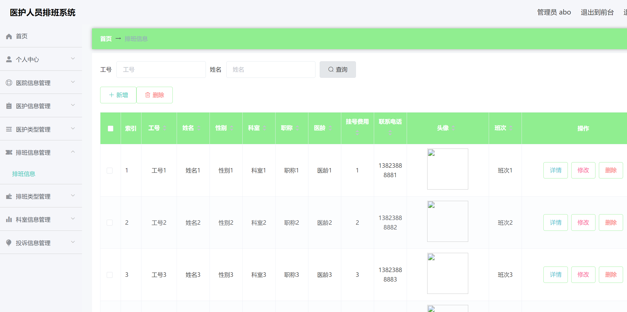The width and height of the screenshot is (627, 312).
Task: Focus the 姓名 search input field
Action: (x=271, y=69)
